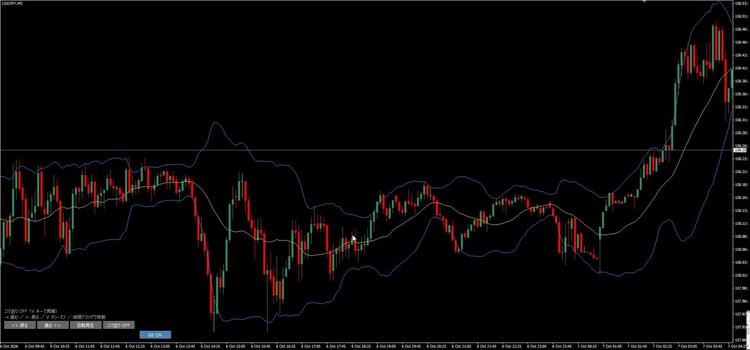Click the 158.01 price scale label
This screenshot has height=350, width=750.
(741, 275)
